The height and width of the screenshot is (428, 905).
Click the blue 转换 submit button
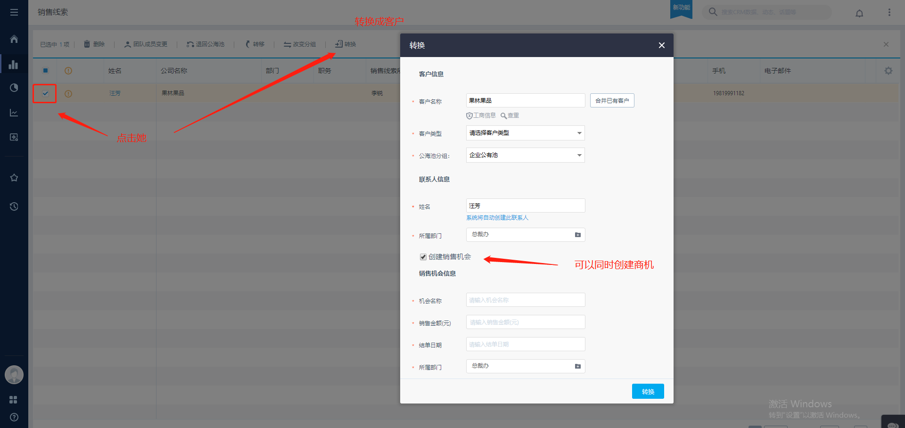(x=648, y=391)
